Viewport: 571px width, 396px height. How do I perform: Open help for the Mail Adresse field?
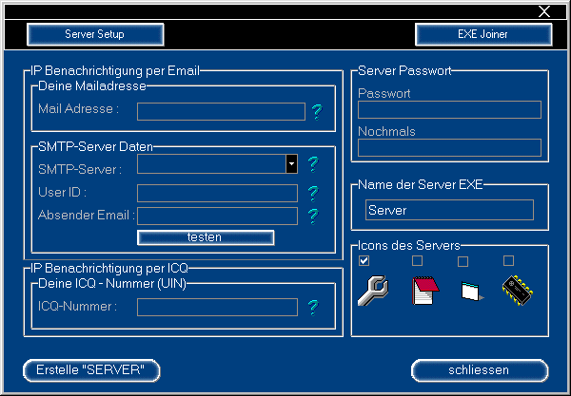(x=317, y=111)
